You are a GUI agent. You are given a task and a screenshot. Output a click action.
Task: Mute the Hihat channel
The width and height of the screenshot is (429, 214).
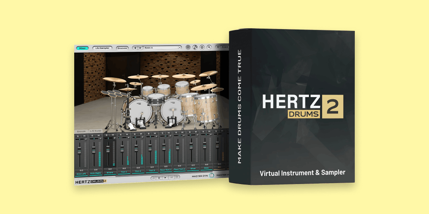196,132
